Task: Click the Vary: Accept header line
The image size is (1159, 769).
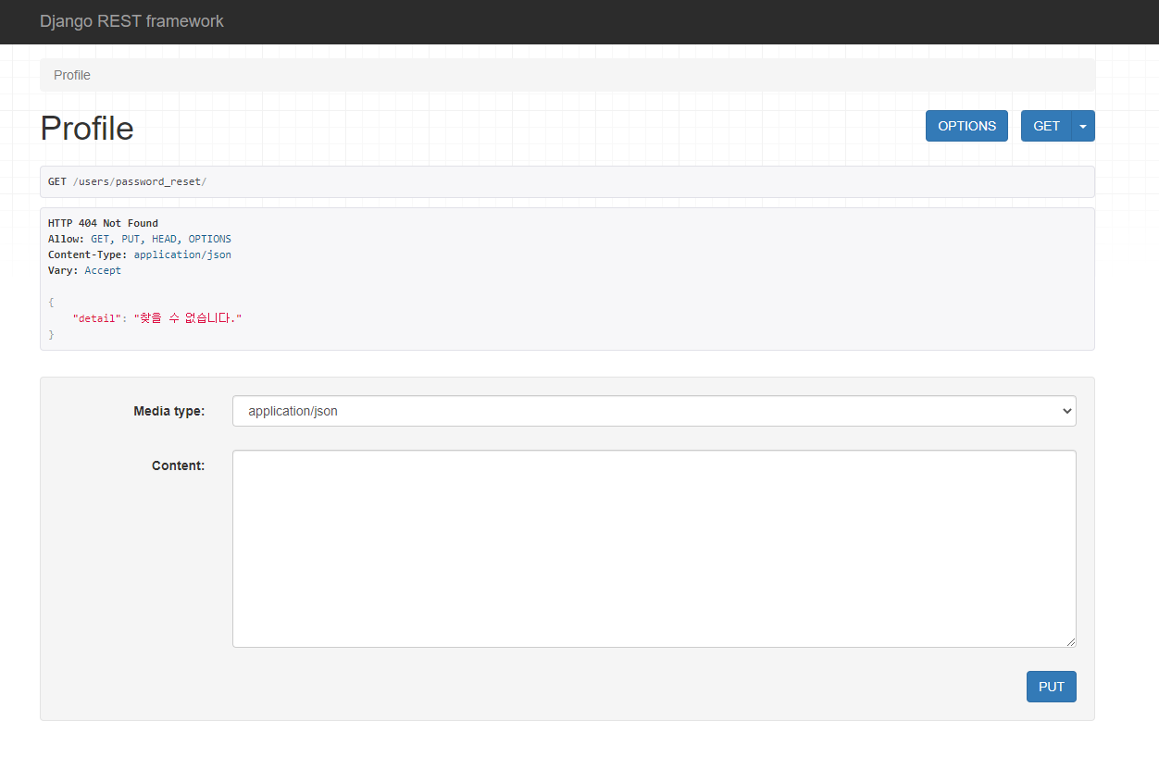Action: 84,270
